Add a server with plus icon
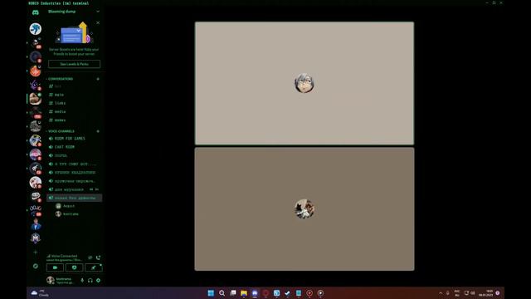The image size is (531, 299). click(35, 252)
